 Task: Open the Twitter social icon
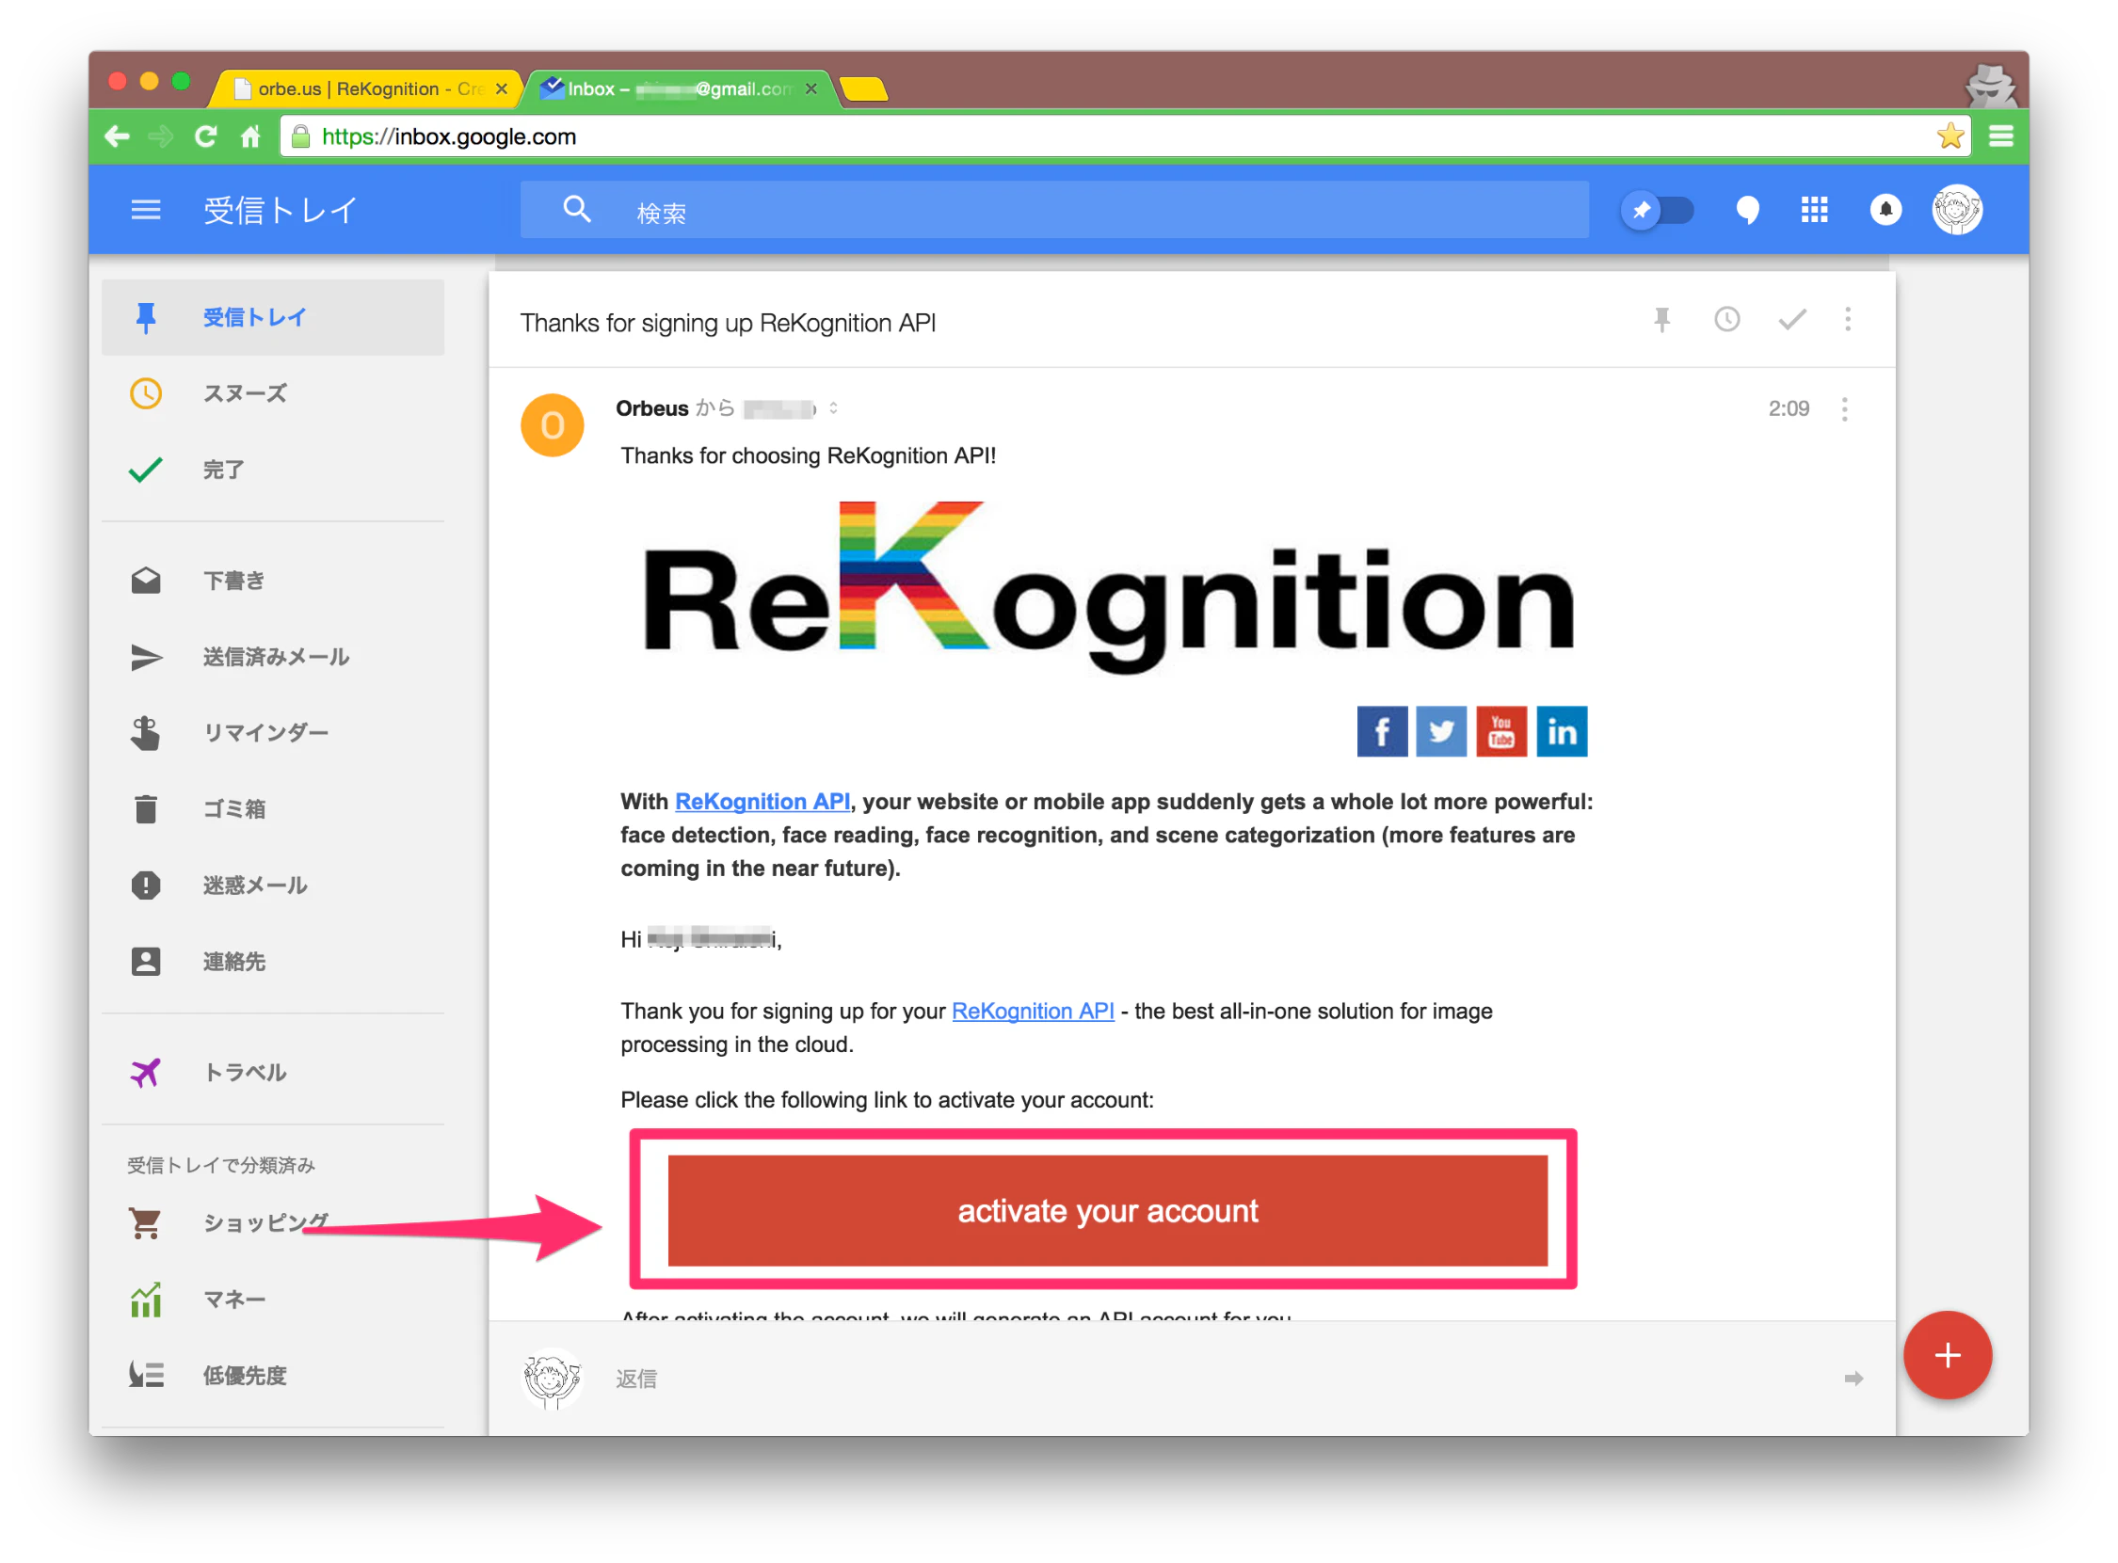point(1440,731)
